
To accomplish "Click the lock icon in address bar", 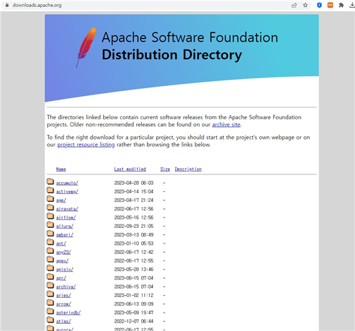I will click(7, 5).
